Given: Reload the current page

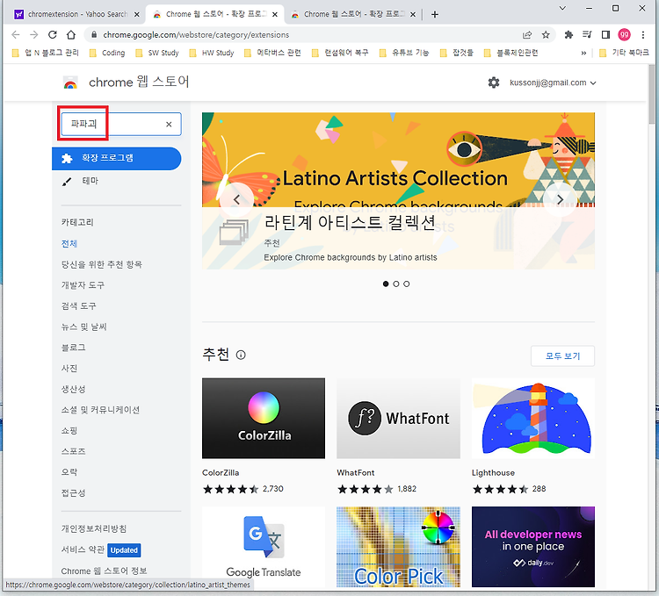Looking at the screenshot, I should (53, 35).
